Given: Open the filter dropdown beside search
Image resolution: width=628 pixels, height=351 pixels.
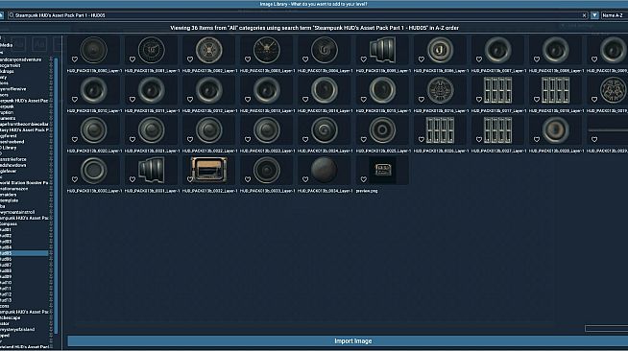Looking at the screenshot, I should click(594, 15).
